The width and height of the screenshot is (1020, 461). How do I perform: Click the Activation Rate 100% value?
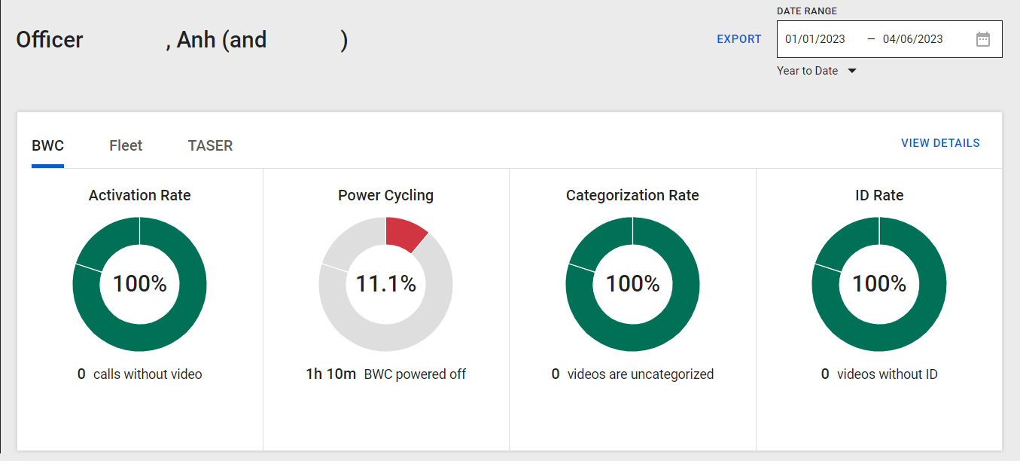[139, 284]
